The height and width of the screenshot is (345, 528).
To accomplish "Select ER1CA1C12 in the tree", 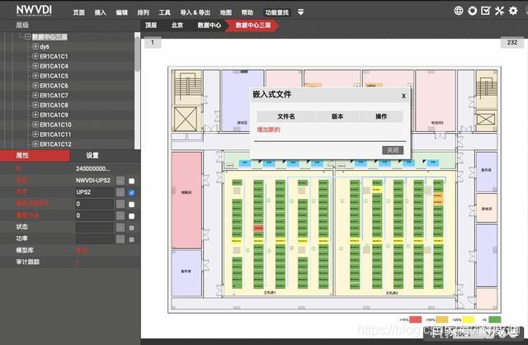I will click(x=55, y=144).
